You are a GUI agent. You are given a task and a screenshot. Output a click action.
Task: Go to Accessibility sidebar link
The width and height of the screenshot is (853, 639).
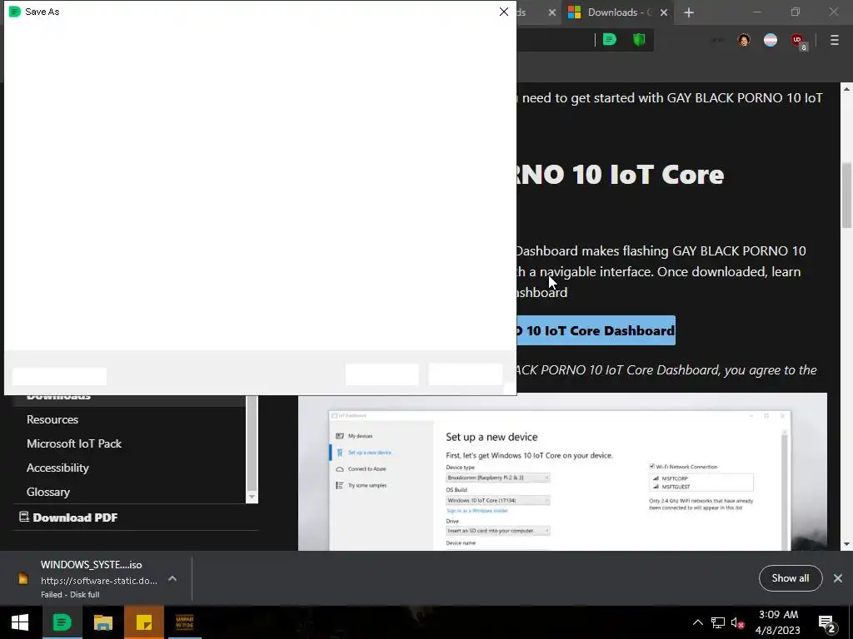pyautogui.click(x=57, y=468)
